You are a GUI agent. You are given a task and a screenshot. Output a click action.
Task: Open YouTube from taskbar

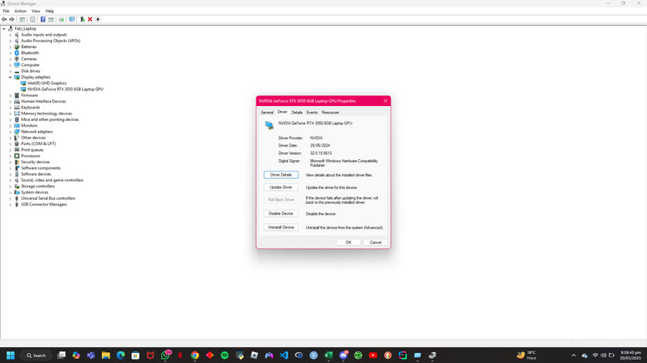373,356
